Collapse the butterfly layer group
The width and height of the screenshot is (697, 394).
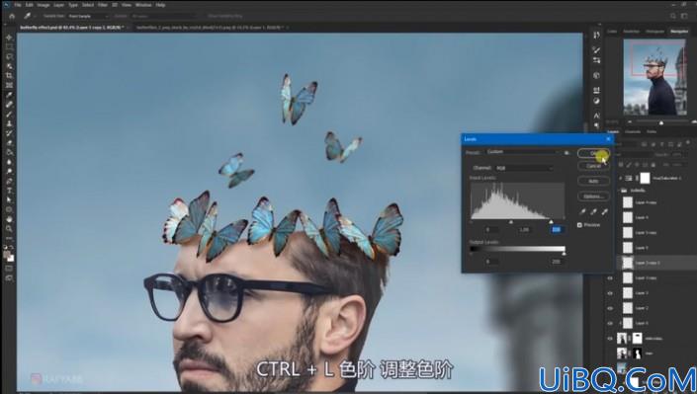(x=618, y=191)
